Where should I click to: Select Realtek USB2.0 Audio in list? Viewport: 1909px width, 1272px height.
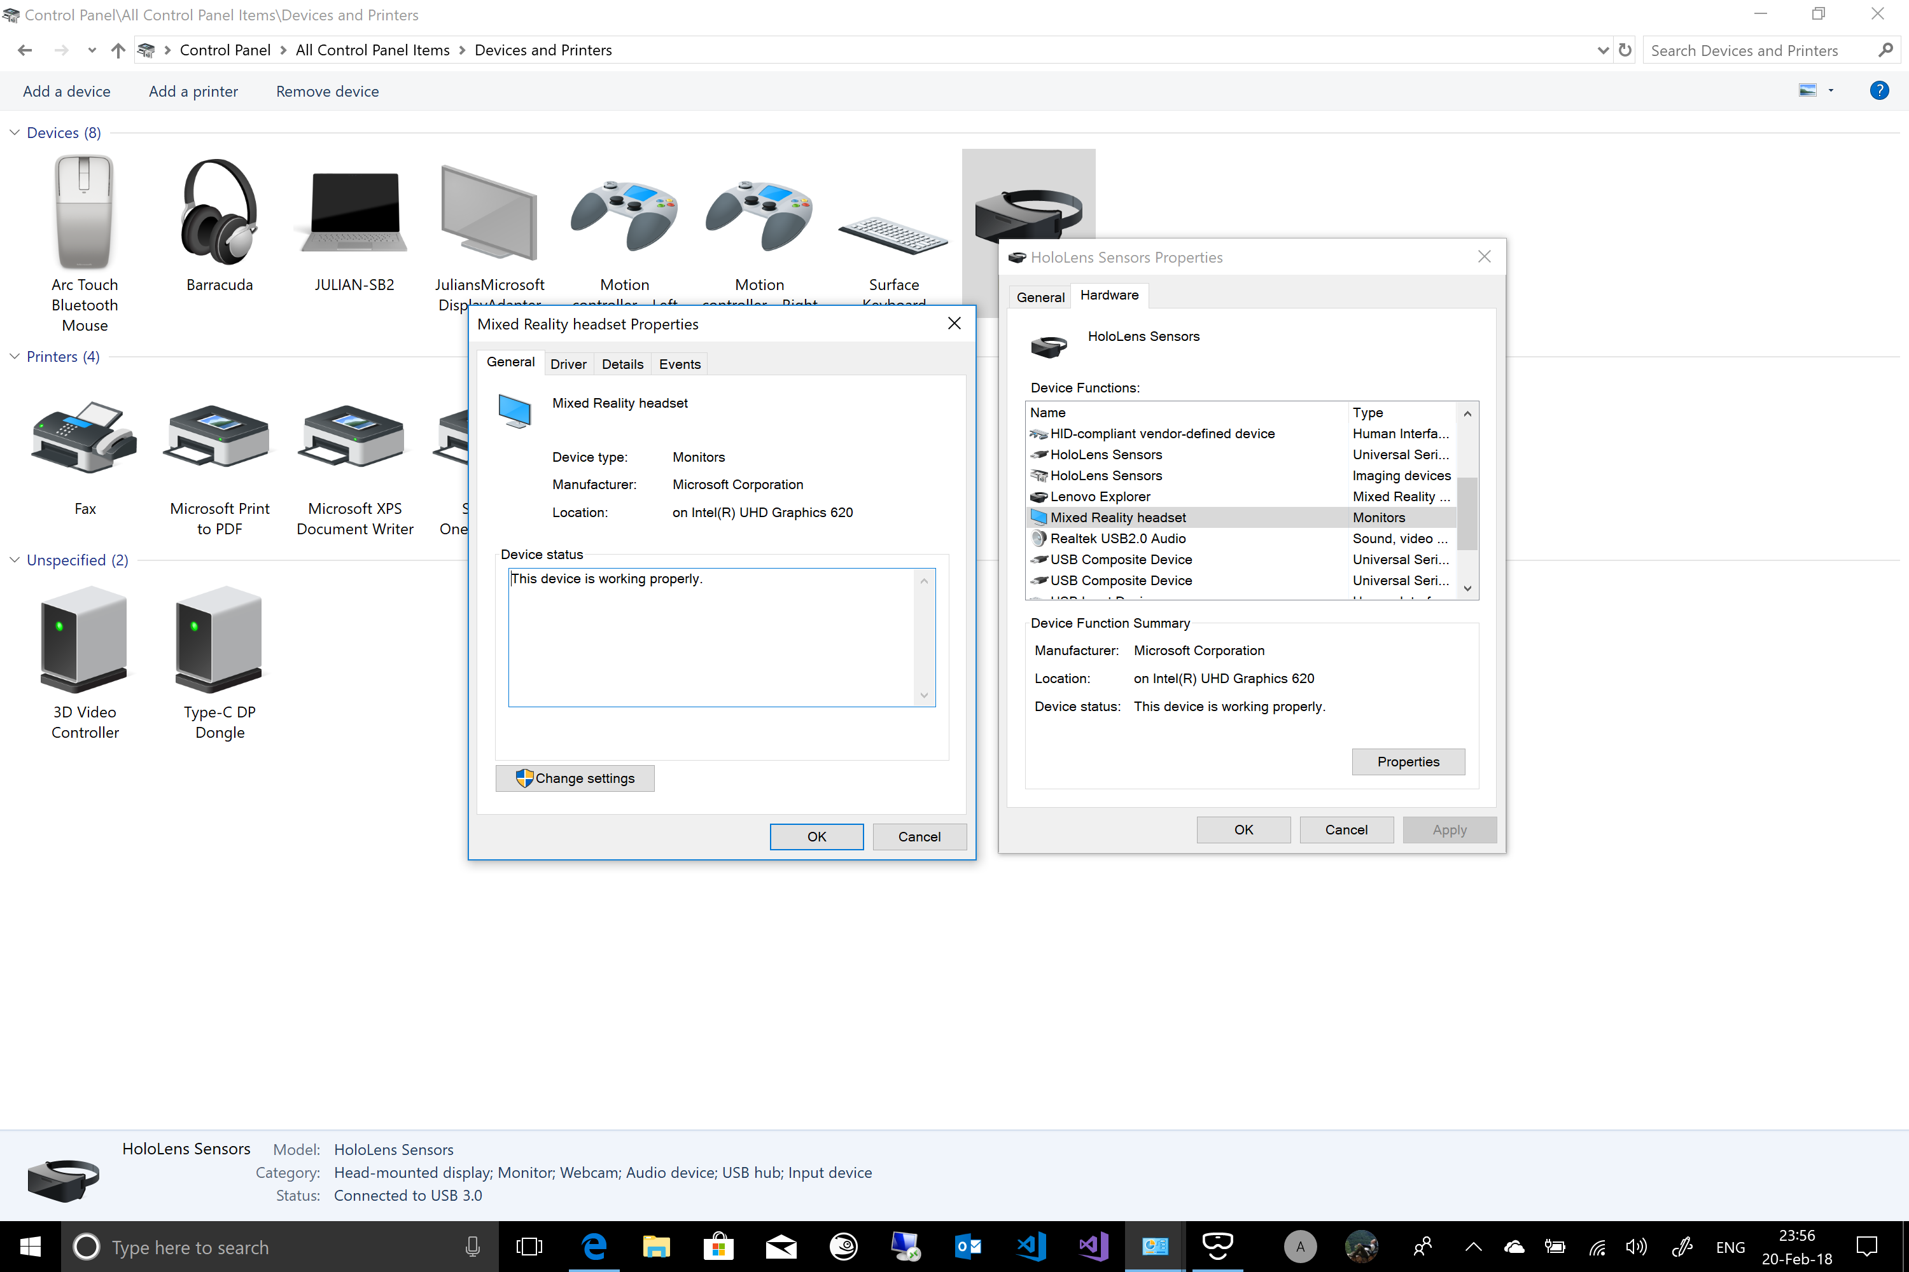tap(1241, 539)
